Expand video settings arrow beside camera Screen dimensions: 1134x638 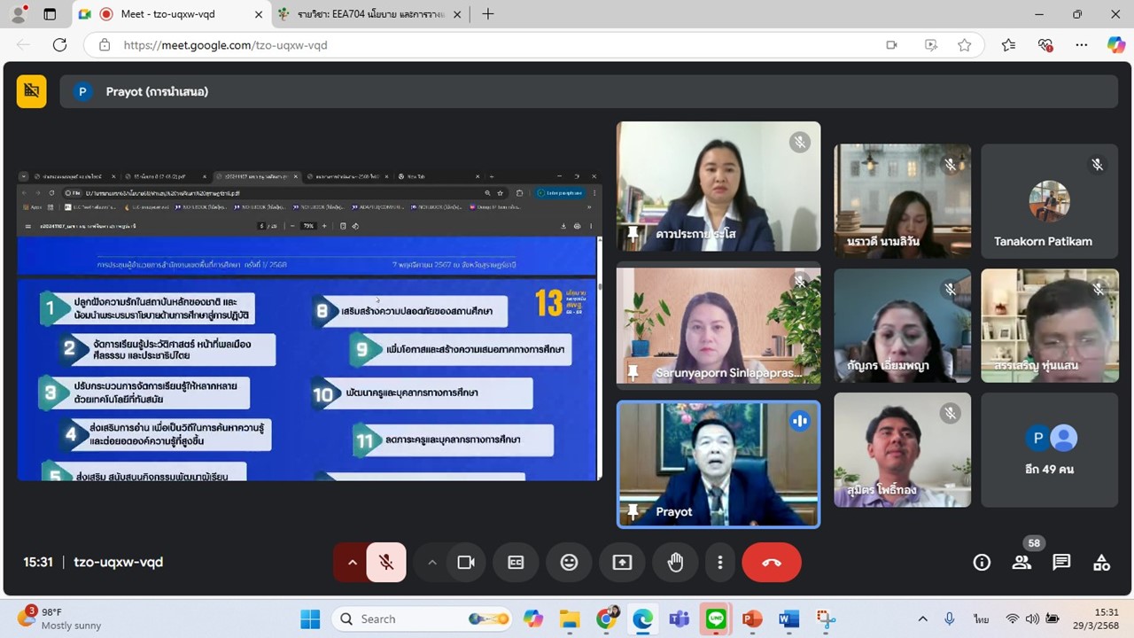[431, 562]
